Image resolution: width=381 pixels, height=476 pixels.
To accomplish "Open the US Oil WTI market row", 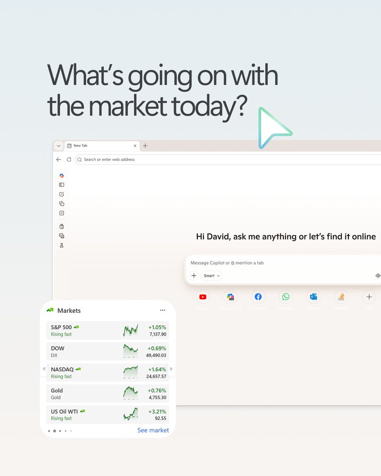I will click(x=108, y=415).
